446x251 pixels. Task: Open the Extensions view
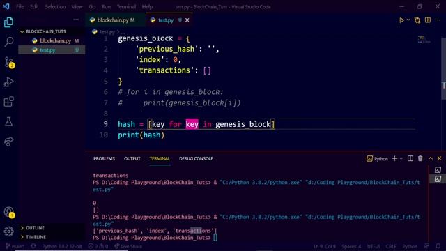click(8, 102)
